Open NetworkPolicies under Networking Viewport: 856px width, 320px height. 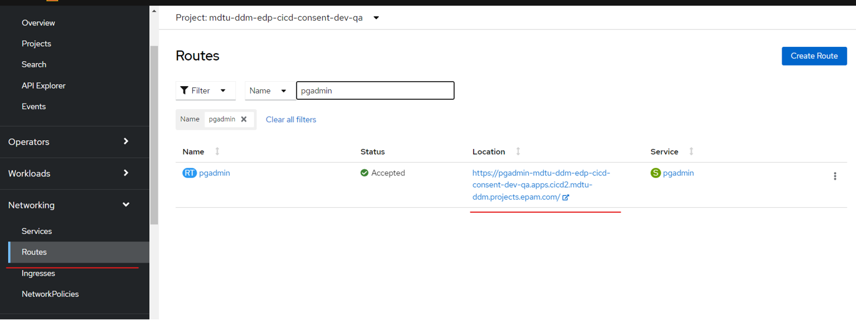pyautogui.click(x=50, y=294)
